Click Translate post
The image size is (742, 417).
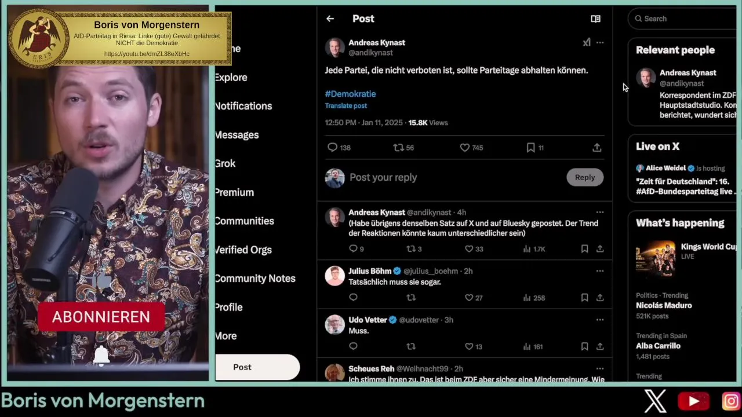pos(345,106)
